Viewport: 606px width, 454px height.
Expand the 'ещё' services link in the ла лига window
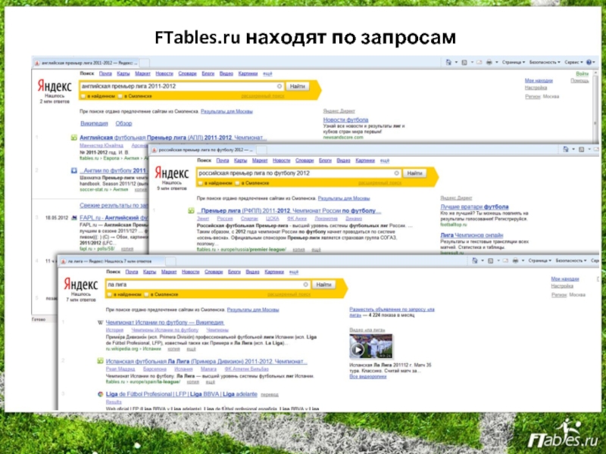294,272
